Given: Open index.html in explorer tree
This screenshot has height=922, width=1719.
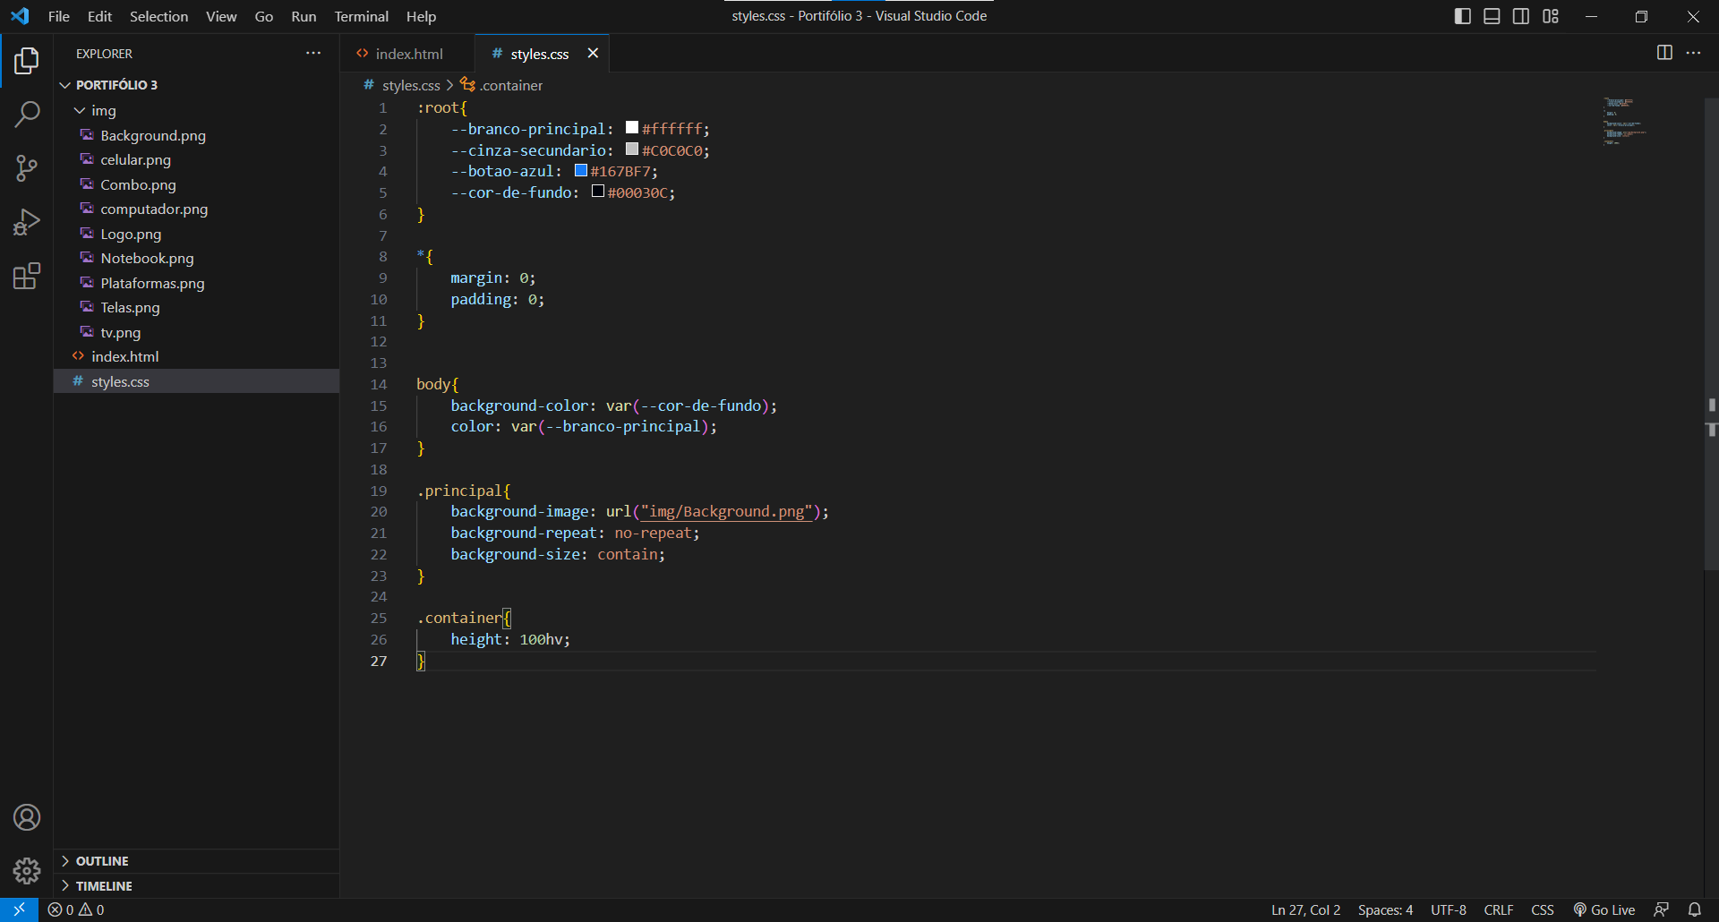Looking at the screenshot, I should [x=196, y=356].
